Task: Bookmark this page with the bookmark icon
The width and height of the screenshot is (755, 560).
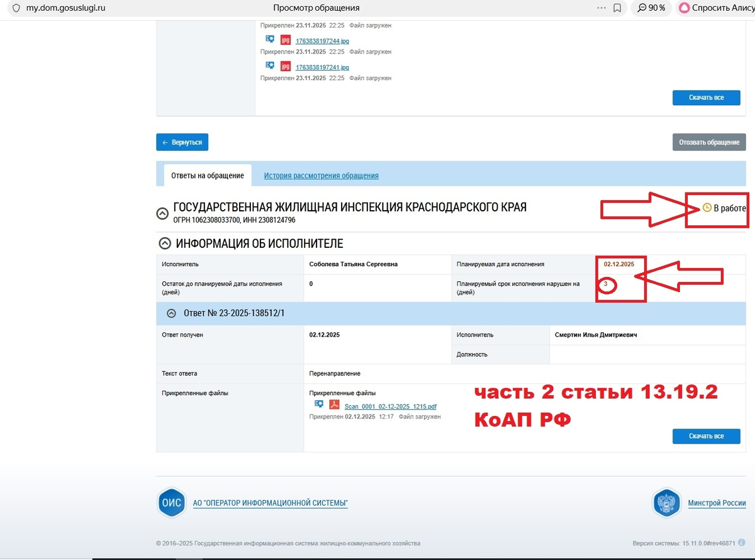Action: click(x=617, y=8)
